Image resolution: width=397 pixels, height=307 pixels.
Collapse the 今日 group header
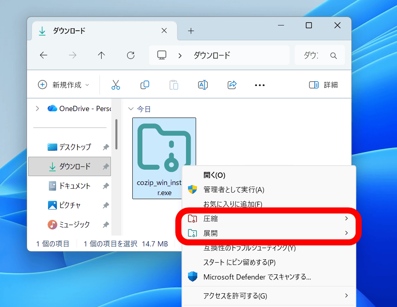[x=130, y=109]
